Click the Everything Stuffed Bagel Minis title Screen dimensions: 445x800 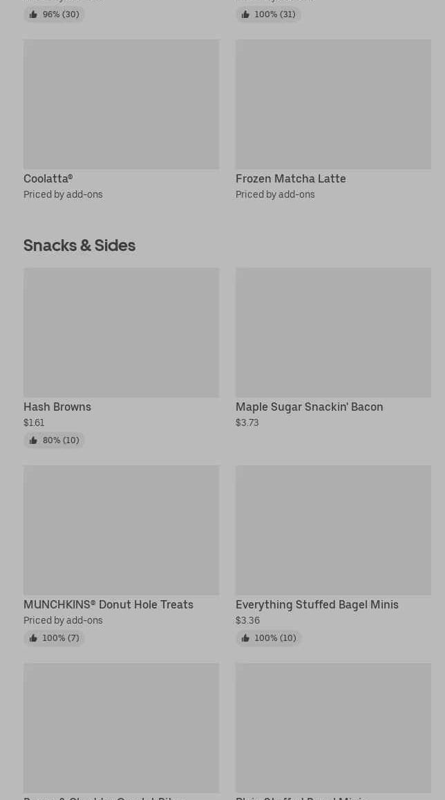coord(316,604)
